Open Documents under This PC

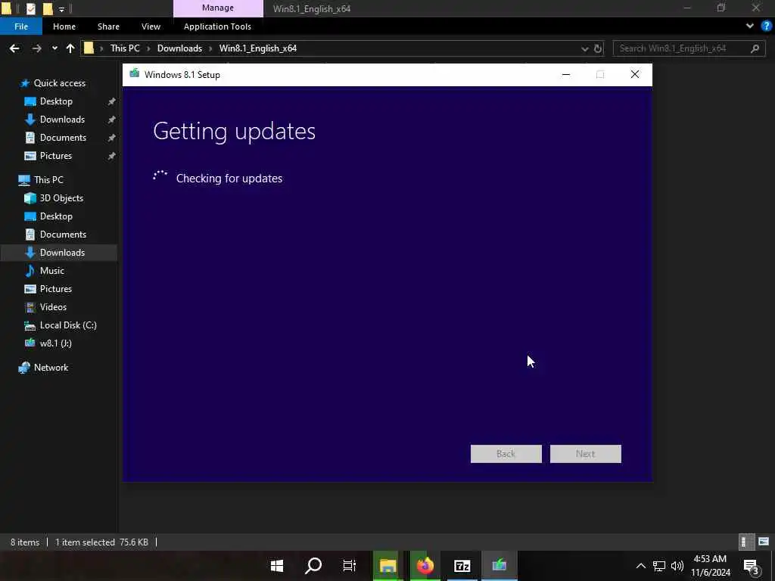click(63, 235)
